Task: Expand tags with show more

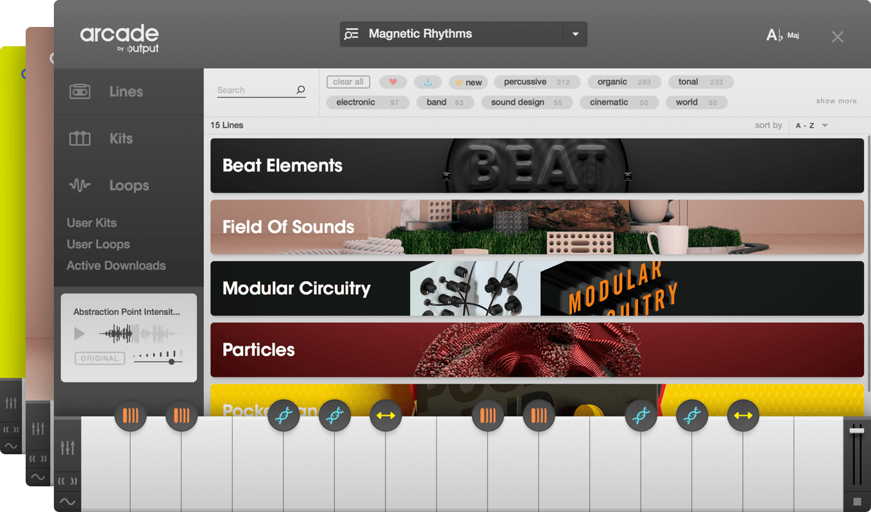Action: (x=836, y=101)
